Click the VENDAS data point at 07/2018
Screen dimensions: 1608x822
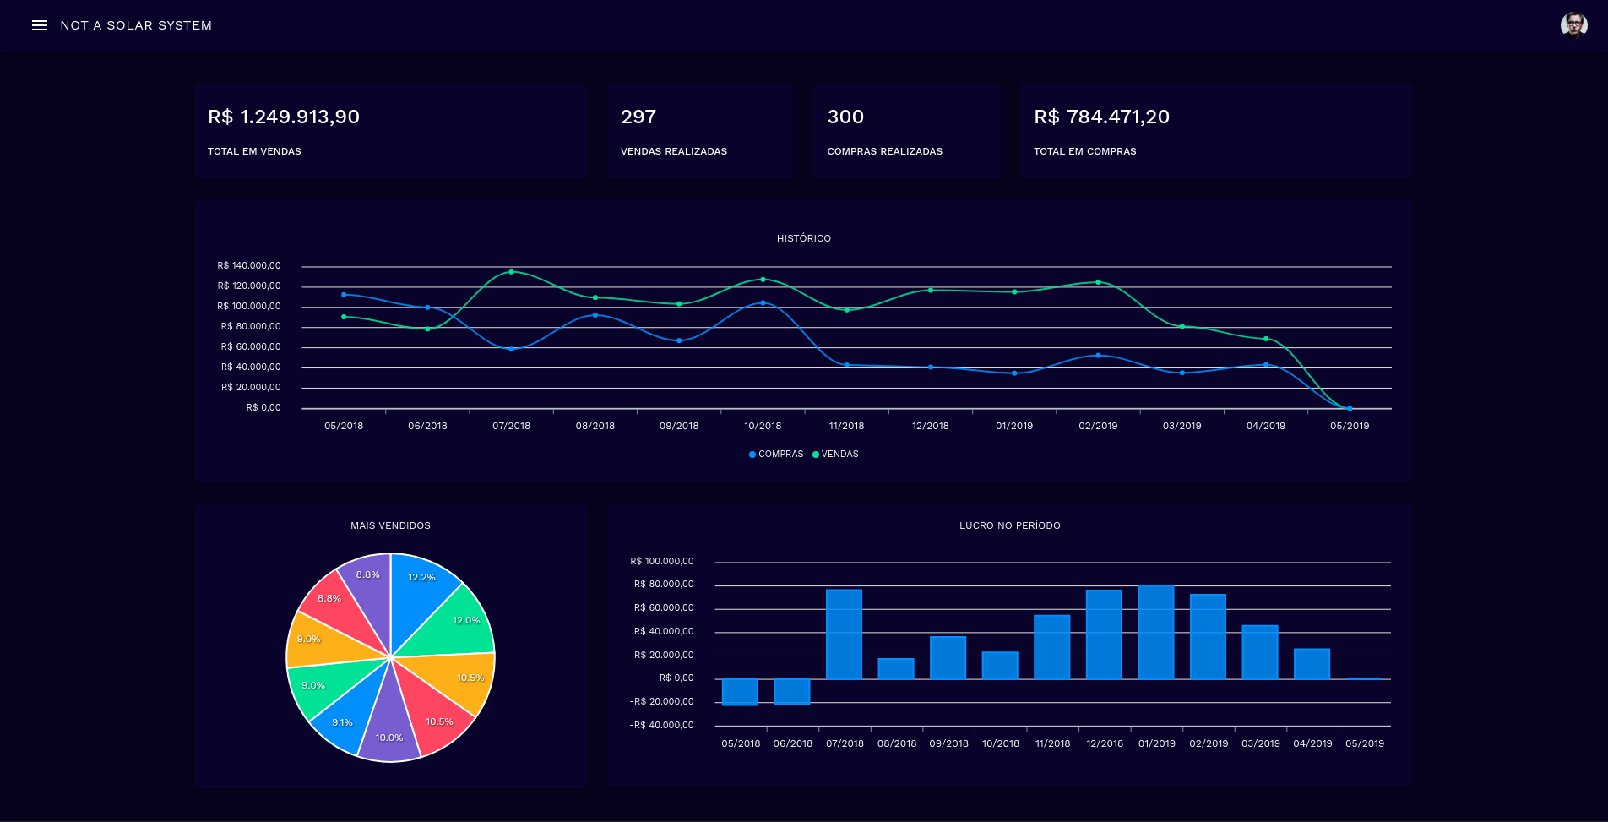[x=511, y=272]
